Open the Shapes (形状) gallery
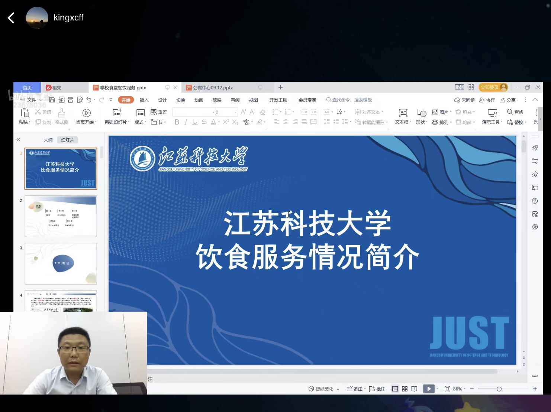Screen dimensions: 551x412 (422, 116)
